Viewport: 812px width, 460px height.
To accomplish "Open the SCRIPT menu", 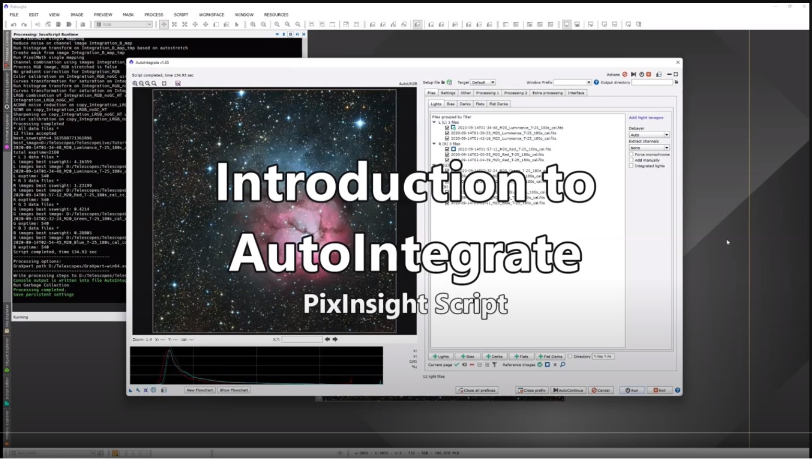I will (181, 15).
